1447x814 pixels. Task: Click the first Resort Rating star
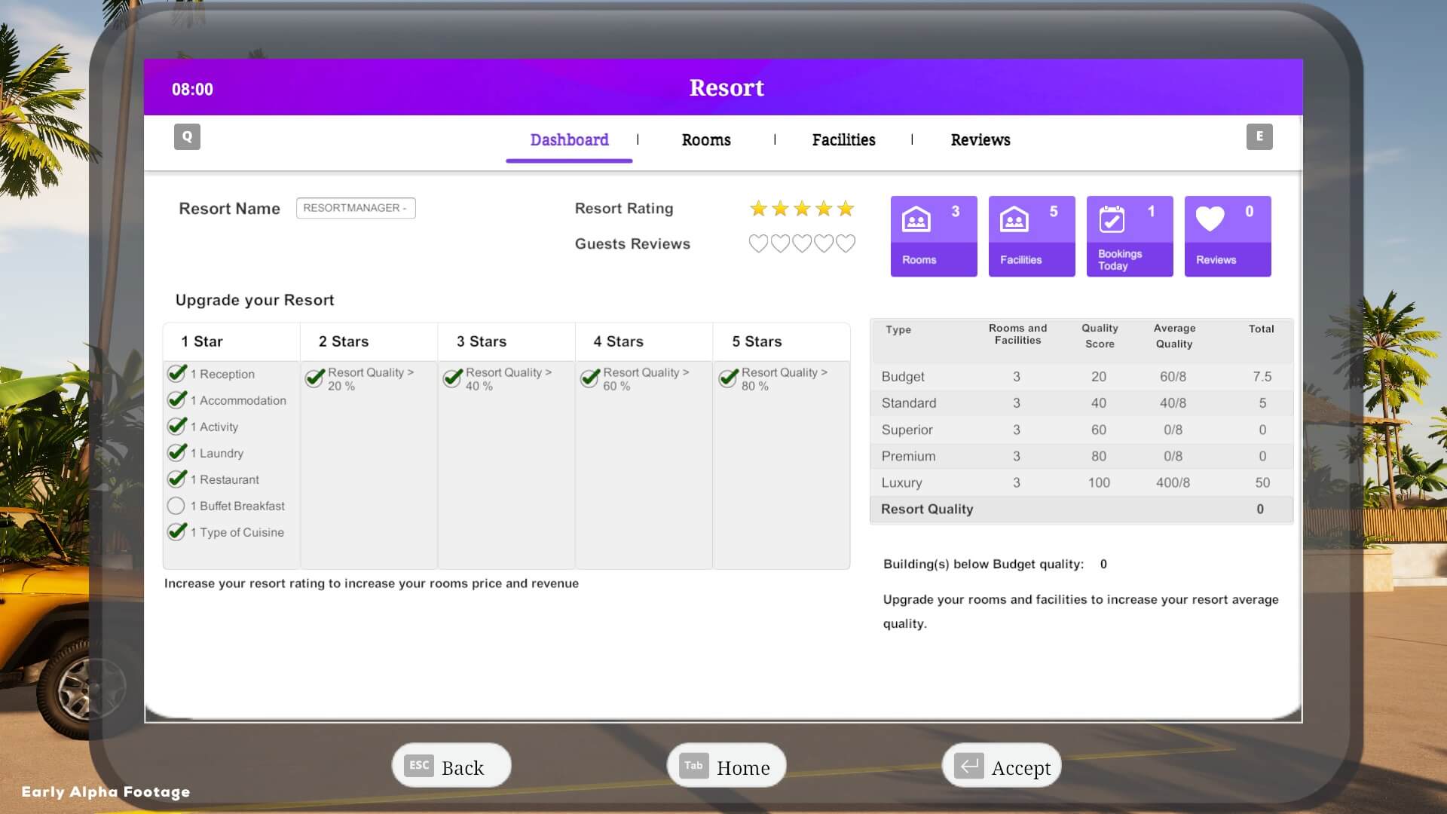757,208
